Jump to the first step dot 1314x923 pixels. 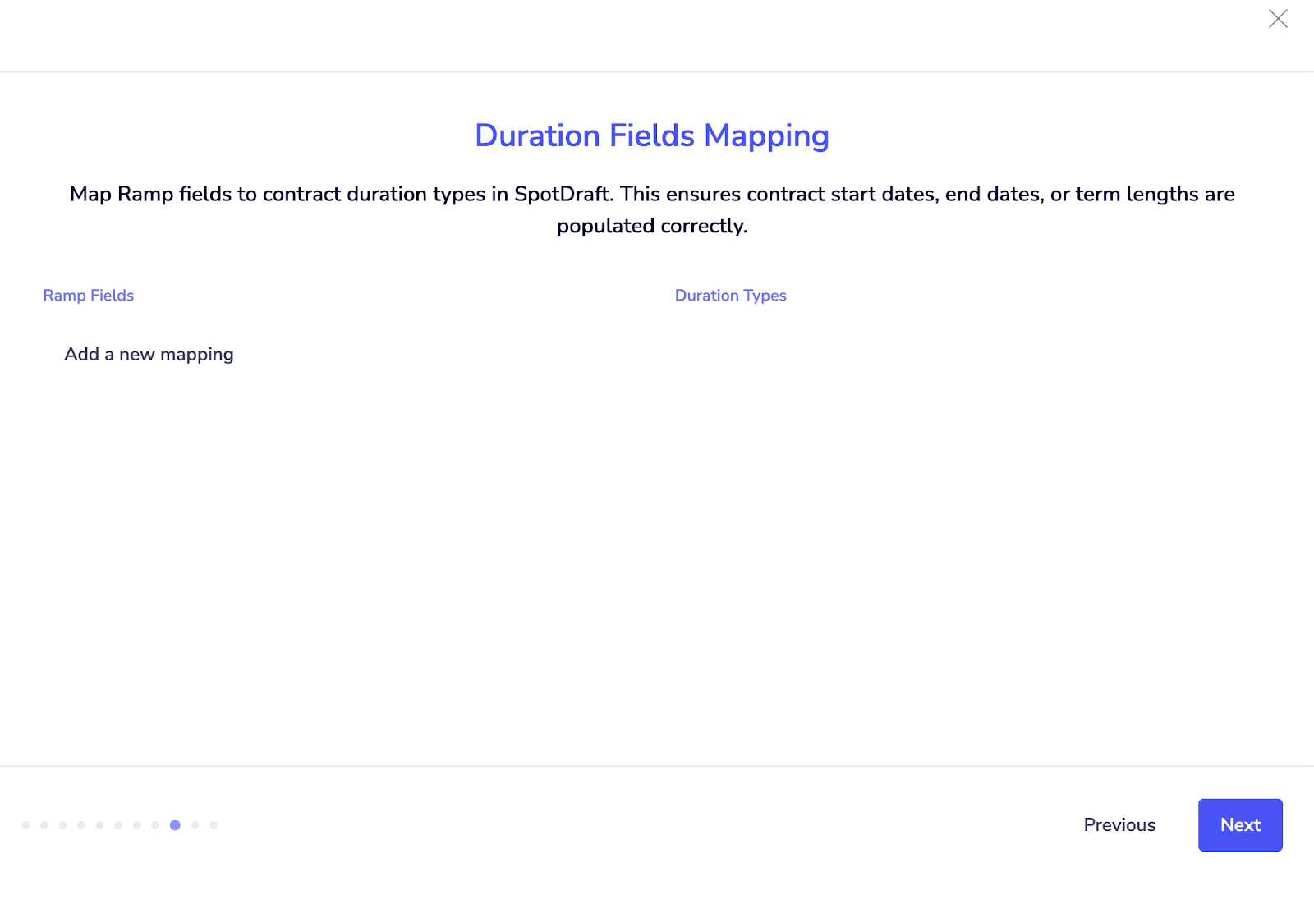[x=26, y=825]
